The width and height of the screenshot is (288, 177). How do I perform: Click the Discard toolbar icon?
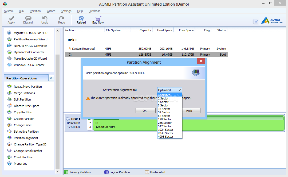tap(28, 18)
